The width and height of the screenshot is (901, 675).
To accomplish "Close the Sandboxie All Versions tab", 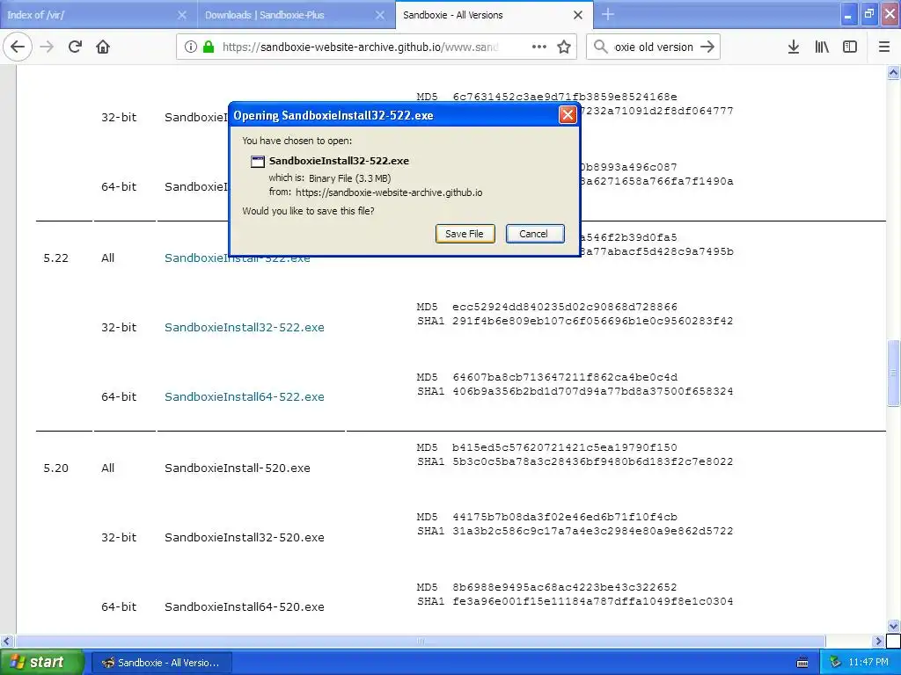I will coord(578,15).
